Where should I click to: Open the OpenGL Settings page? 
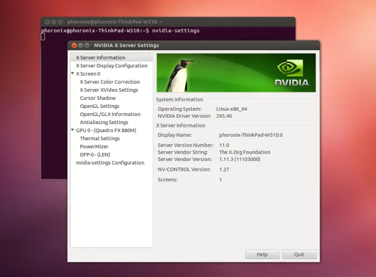99,106
